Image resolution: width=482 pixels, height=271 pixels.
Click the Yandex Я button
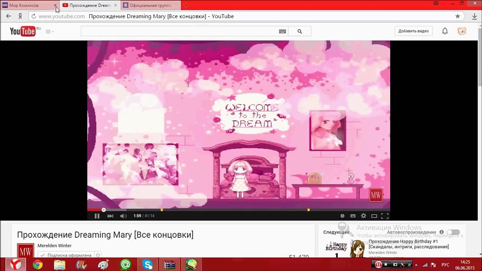click(20, 16)
